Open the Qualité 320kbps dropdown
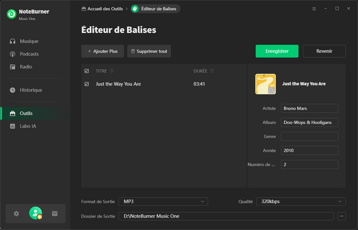Viewport: 358px width, 230px height. 300,201
